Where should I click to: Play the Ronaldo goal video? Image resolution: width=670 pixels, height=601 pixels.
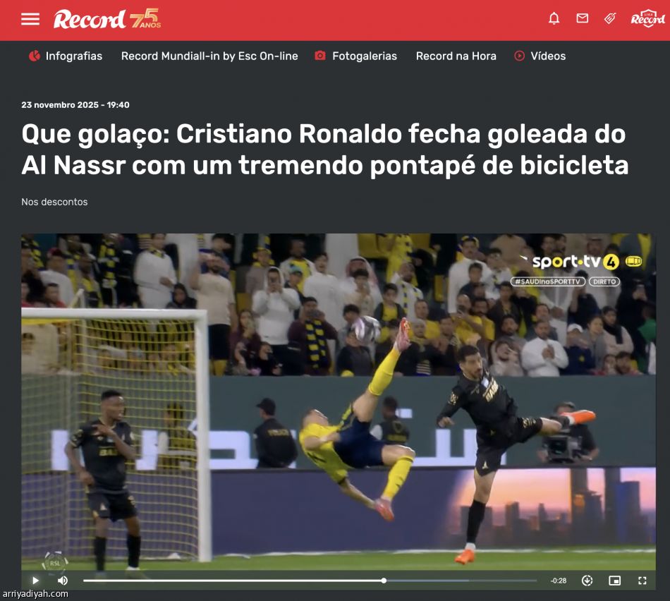(35, 580)
